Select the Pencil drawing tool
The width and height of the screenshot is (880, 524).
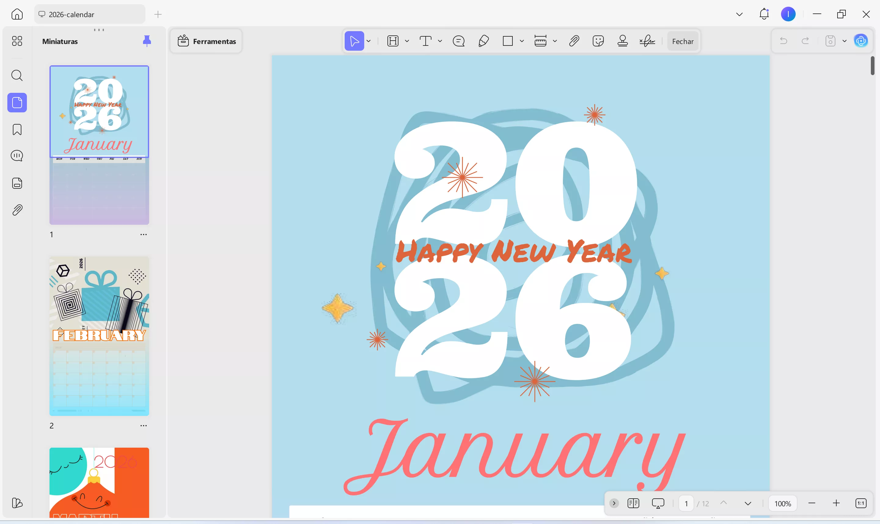483,41
